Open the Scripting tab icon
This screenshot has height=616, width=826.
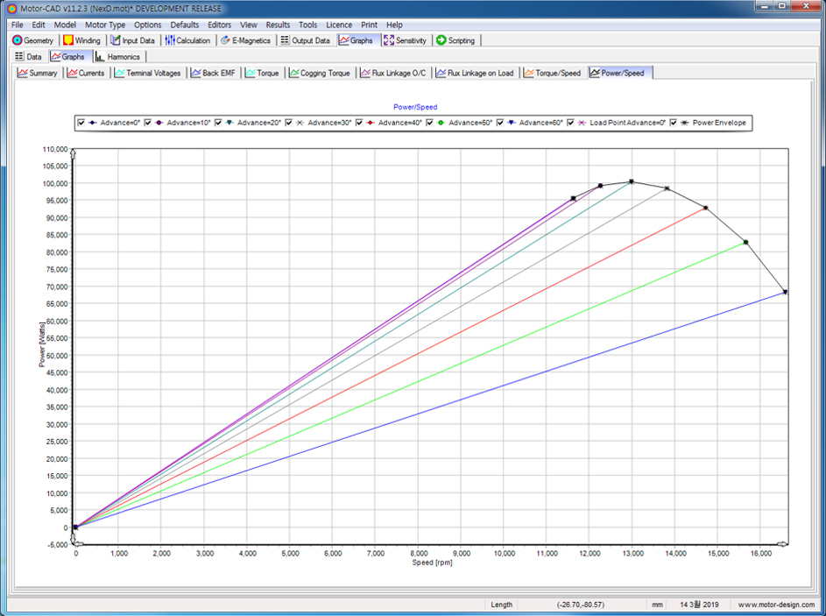pyautogui.click(x=441, y=40)
